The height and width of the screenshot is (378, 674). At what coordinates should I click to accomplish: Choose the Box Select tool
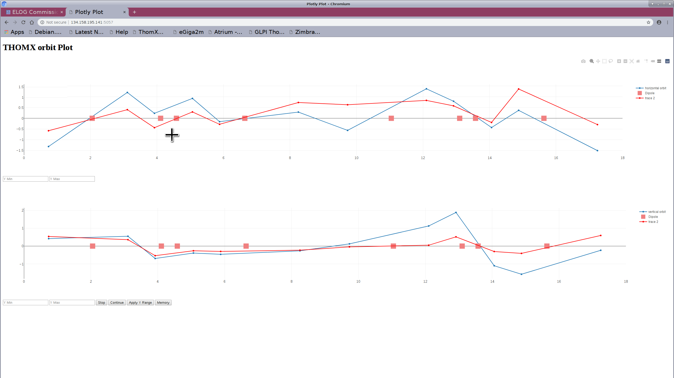(x=604, y=61)
